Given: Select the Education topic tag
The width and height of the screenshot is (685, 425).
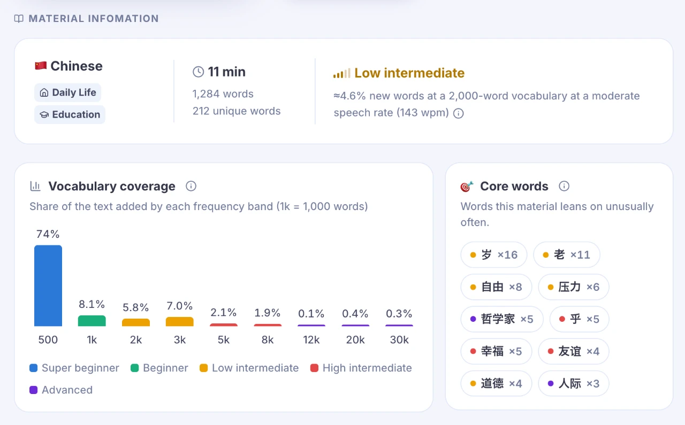Looking at the screenshot, I should coord(70,114).
